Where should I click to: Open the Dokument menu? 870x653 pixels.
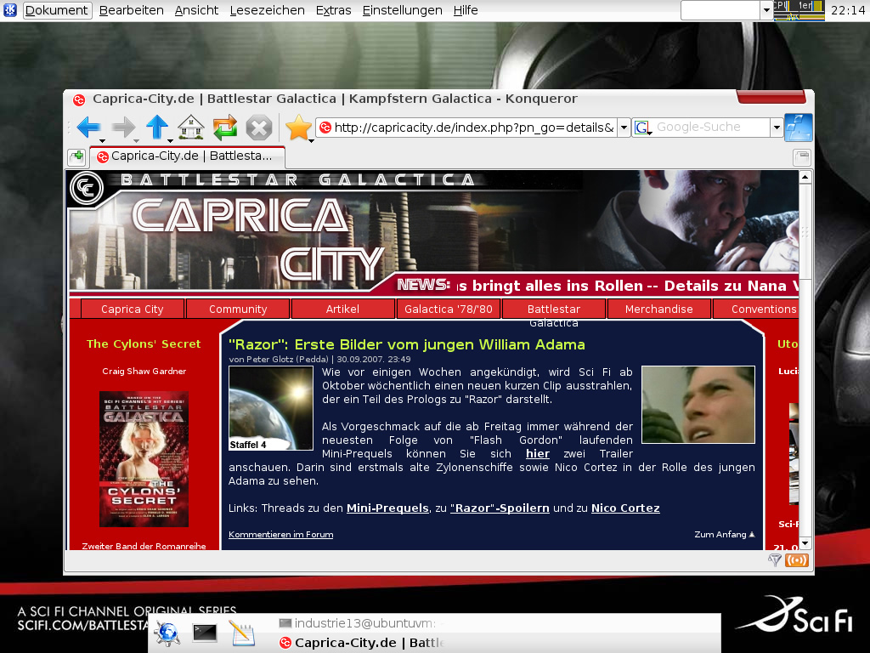pyautogui.click(x=57, y=10)
